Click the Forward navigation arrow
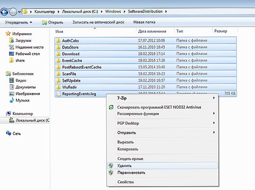The height and width of the screenshot is (190, 255). tap(13, 12)
